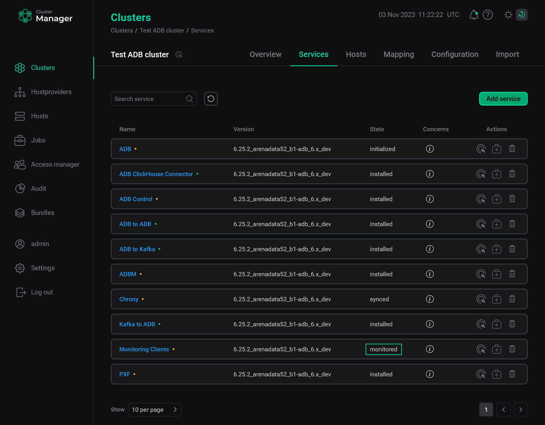This screenshot has height=425, width=545.
Task: Click Clusters breadcrumb link
Action: coord(122,31)
